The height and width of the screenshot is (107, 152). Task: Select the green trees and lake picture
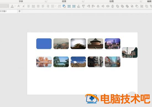61,62
